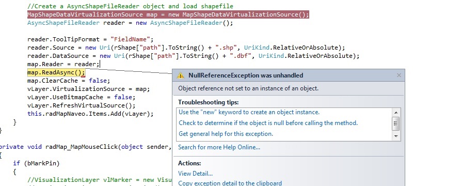Click 'Copy exception detail to the clipboard'
The width and height of the screenshot is (461, 186).
tap(230, 183)
